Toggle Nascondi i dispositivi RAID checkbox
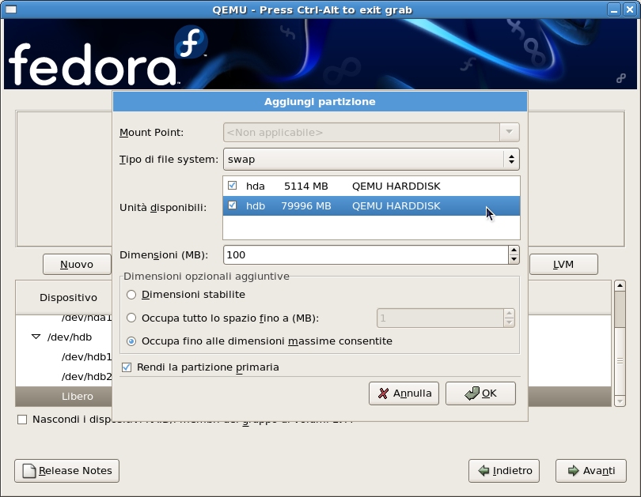This screenshot has height=497, width=641. click(22, 420)
